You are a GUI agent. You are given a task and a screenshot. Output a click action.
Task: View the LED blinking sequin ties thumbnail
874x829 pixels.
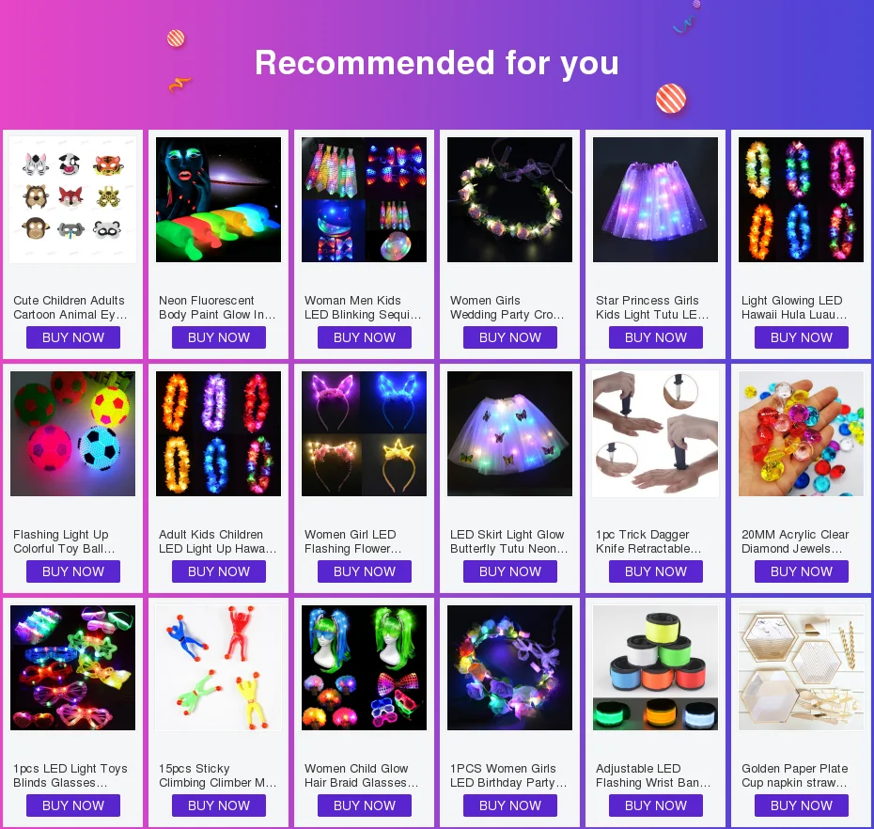tap(364, 199)
